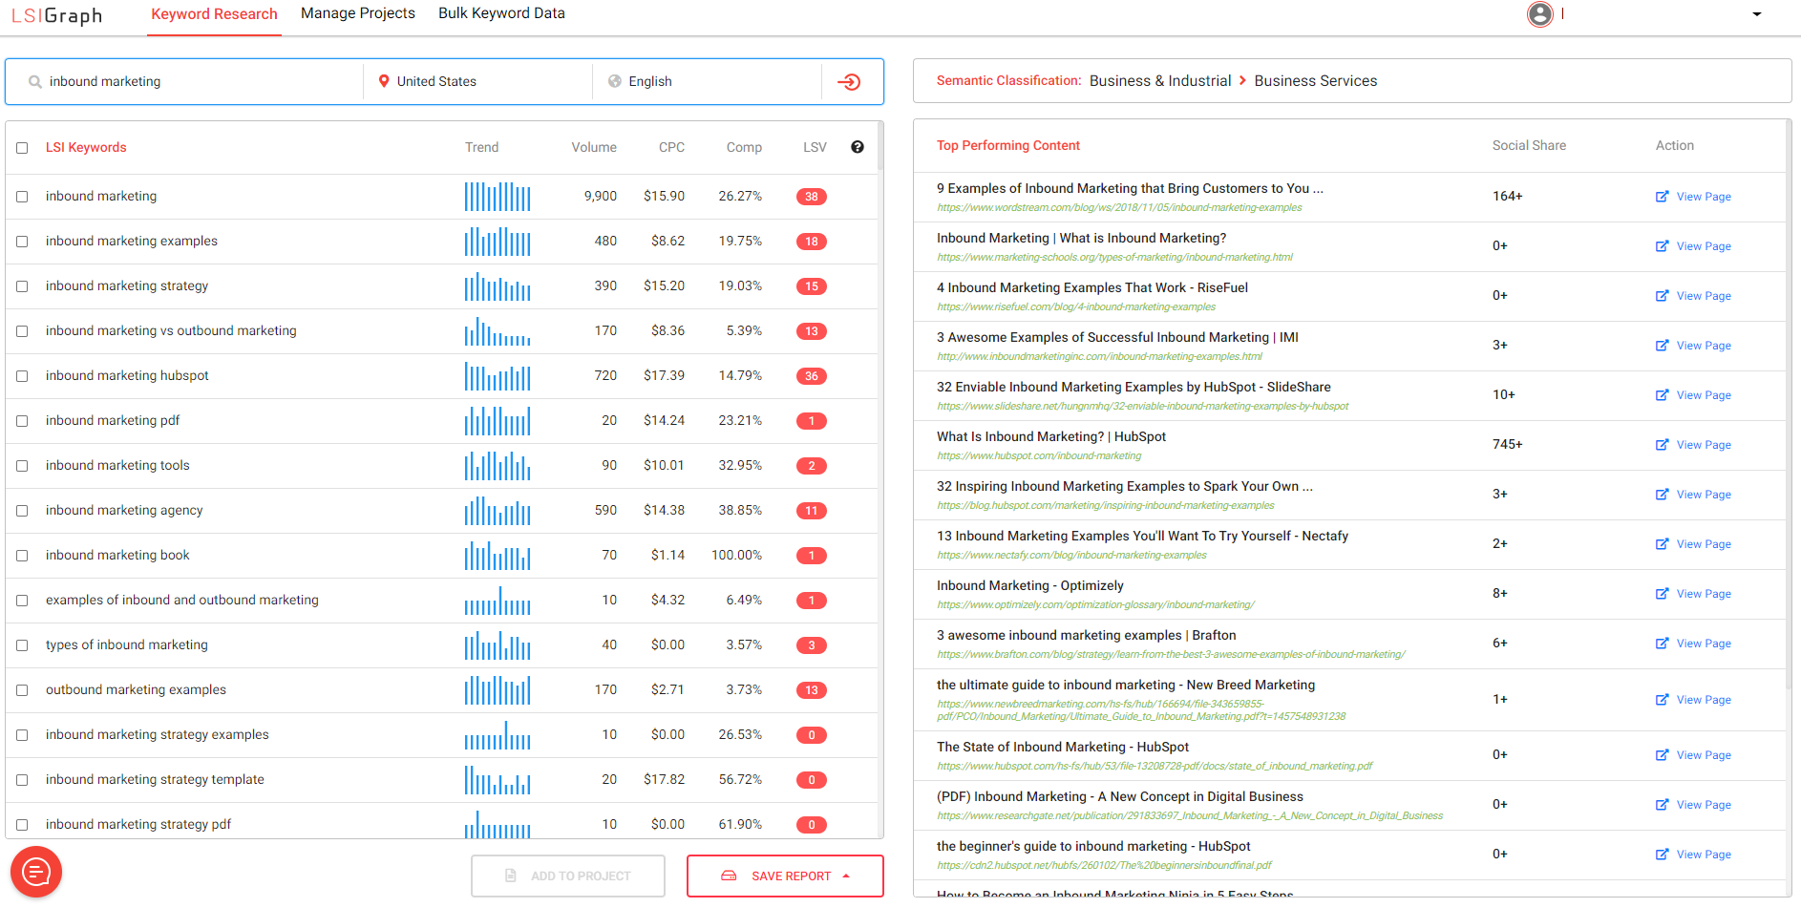Click the globe icon beside English
Viewport: 1801px width, 908px height.
(x=615, y=81)
